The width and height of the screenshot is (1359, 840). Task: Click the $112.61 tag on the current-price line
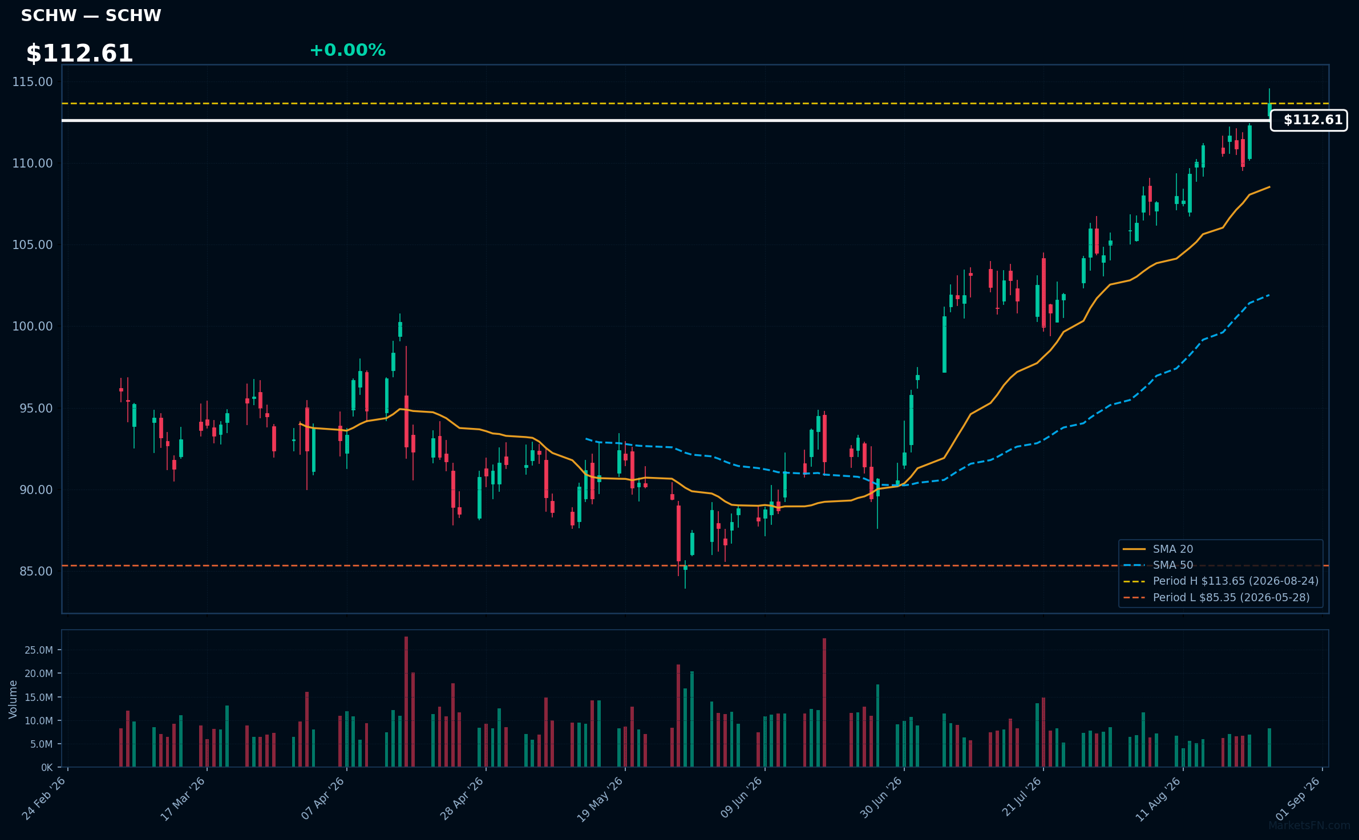coord(1309,120)
